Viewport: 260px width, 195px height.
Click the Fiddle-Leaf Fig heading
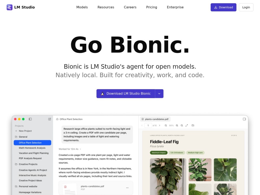pos(164,142)
